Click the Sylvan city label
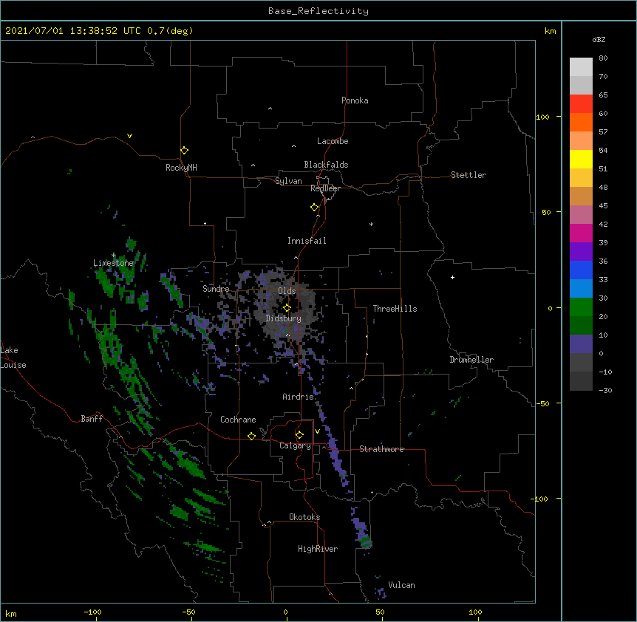 (288, 181)
